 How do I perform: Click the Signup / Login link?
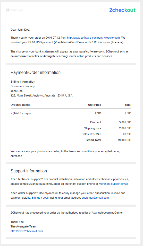click(40, 198)
